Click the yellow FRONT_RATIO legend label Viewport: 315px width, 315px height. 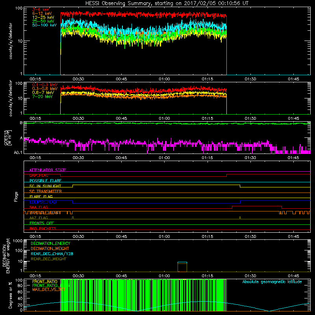pos(45,282)
